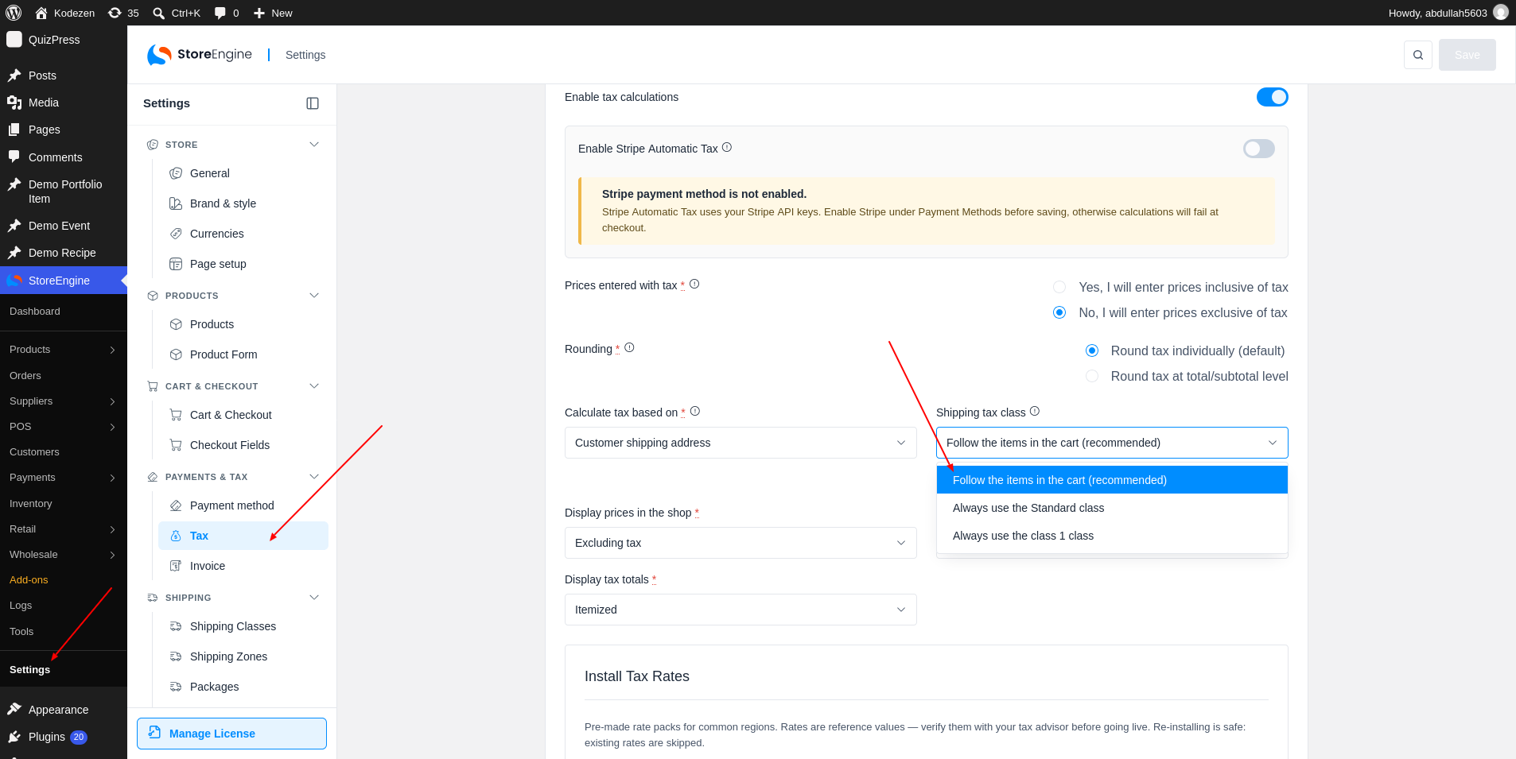Click the Plugins icon in the WordPress menu
The height and width of the screenshot is (759, 1516).
14,737
